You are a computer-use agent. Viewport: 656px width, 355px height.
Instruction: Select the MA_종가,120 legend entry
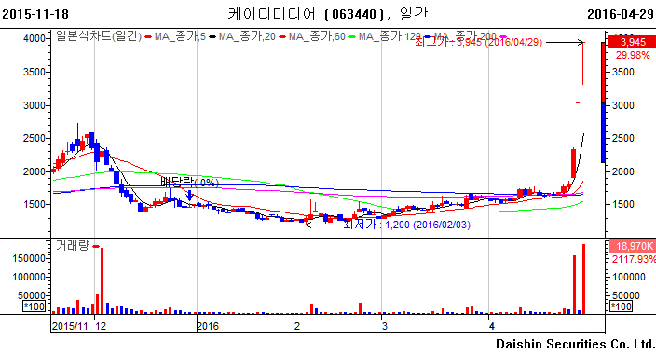pos(385,36)
